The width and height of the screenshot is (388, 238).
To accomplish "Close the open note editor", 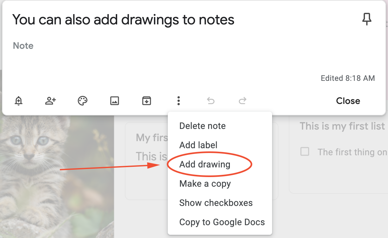I will click(x=348, y=101).
